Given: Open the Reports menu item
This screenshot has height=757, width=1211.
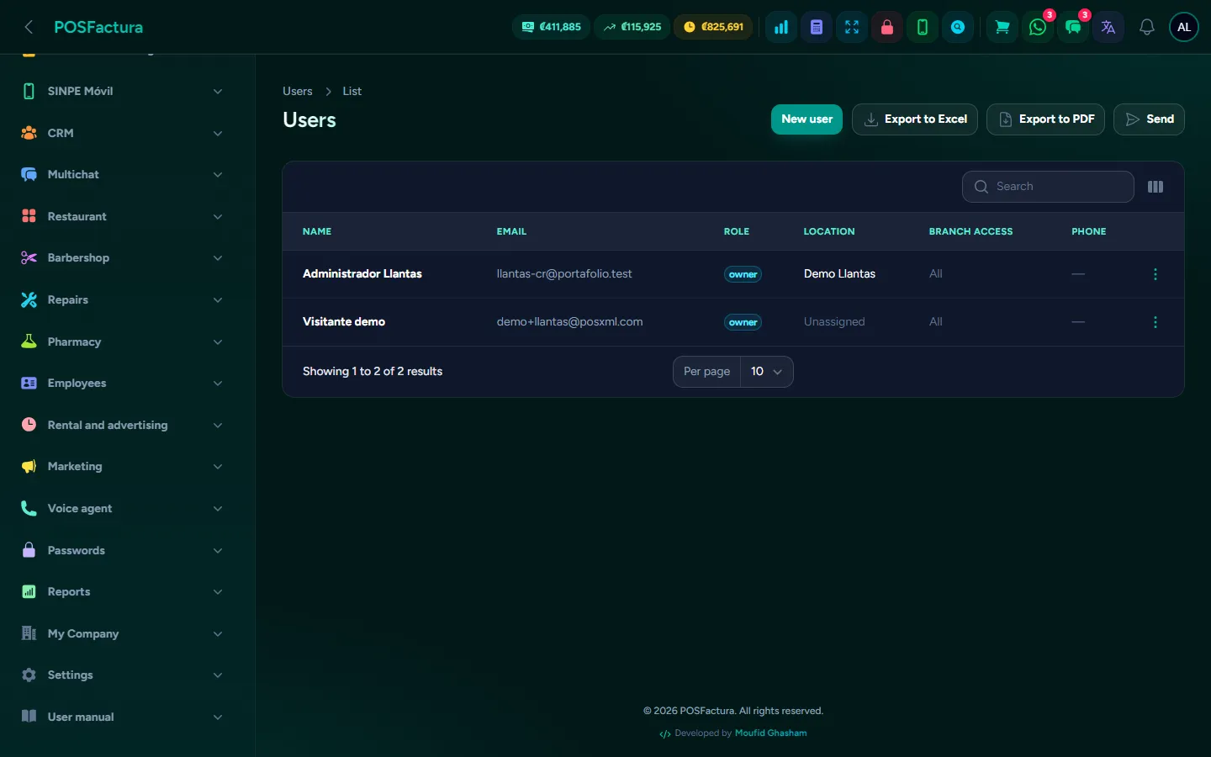Looking at the screenshot, I should (123, 591).
